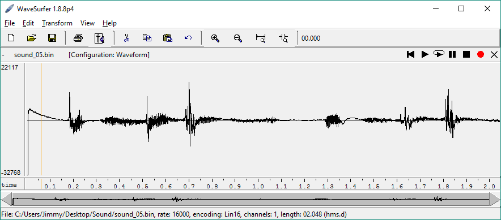Click the 22117 maximum amplitude value
The width and height of the screenshot is (501, 220).
(10, 67)
